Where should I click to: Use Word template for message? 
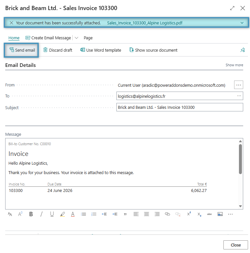click(x=101, y=50)
